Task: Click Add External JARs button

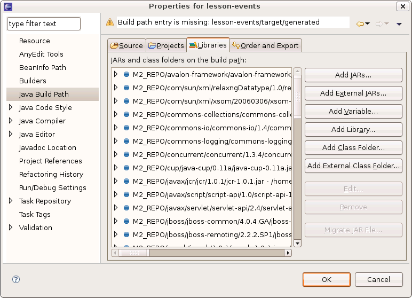Action: click(x=353, y=93)
